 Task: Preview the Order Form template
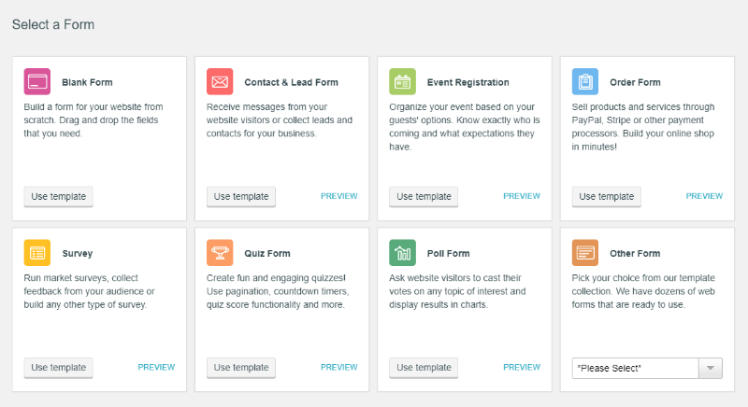click(705, 196)
